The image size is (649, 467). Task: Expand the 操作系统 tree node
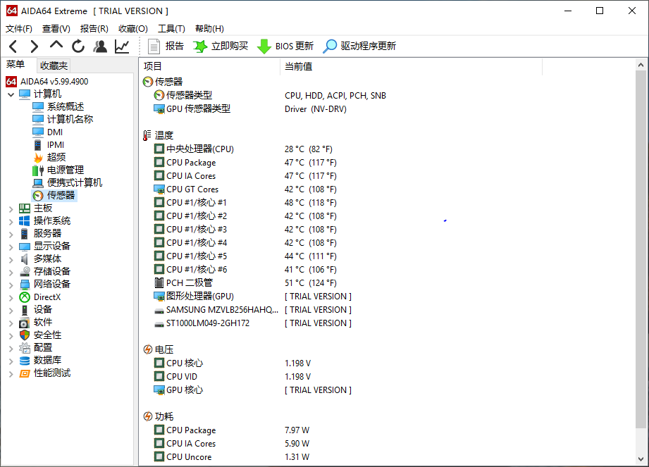11,222
